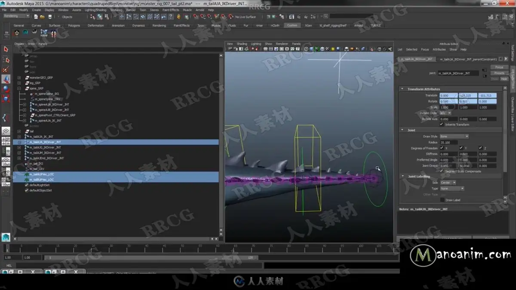Click the Focus button in Attribute Editor

click(x=499, y=67)
